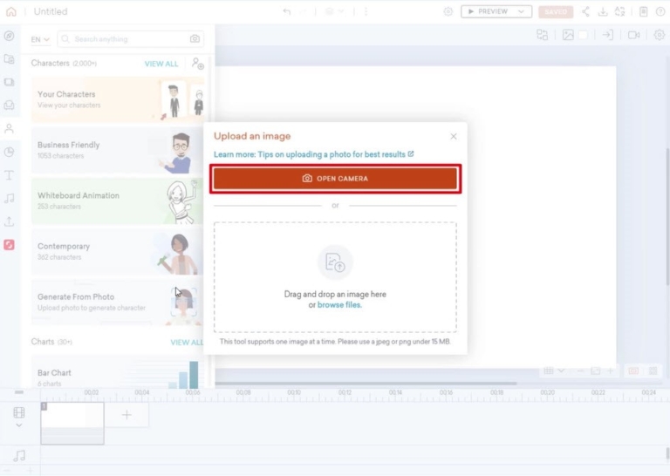Click the Open Camera button
This screenshot has width=670, height=476.
335,179
